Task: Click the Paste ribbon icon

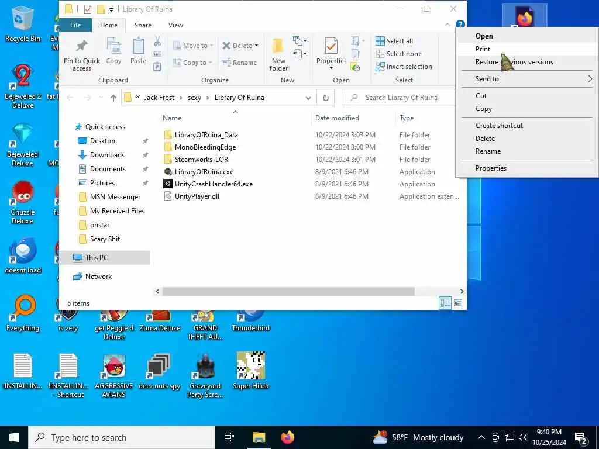Action: pyautogui.click(x=138, y=47)
